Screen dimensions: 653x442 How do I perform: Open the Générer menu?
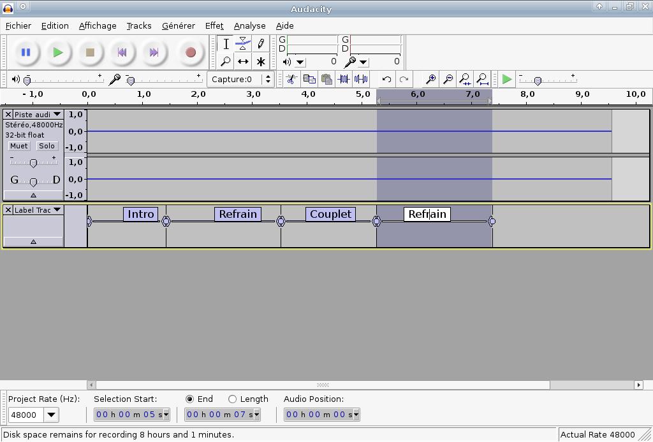click(x=178, y=26)
